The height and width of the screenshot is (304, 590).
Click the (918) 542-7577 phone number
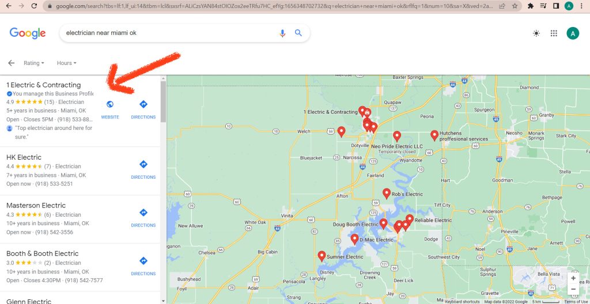pos(84,280)
